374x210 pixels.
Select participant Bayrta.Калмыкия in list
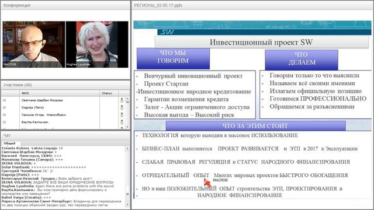[x=35, y=122]
